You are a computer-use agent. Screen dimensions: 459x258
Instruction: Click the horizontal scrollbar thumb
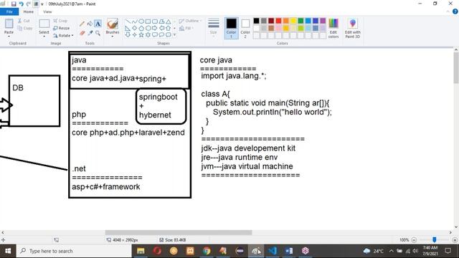pyautogui.click(x=179, y=232)
